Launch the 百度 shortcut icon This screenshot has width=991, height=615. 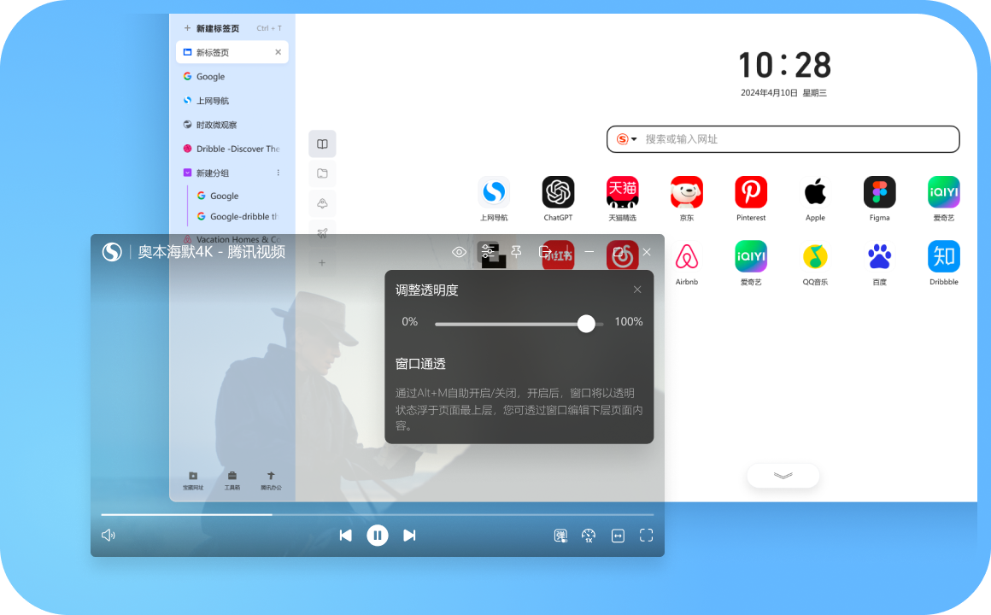pyautogui.click(x=879, y=255)
